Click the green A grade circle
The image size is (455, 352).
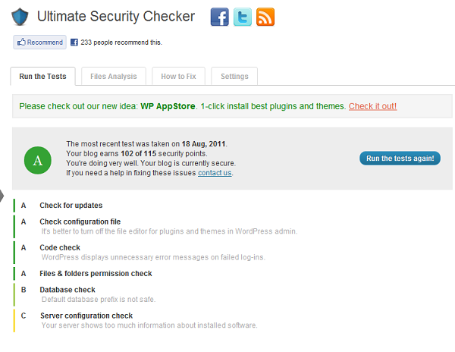38,160
